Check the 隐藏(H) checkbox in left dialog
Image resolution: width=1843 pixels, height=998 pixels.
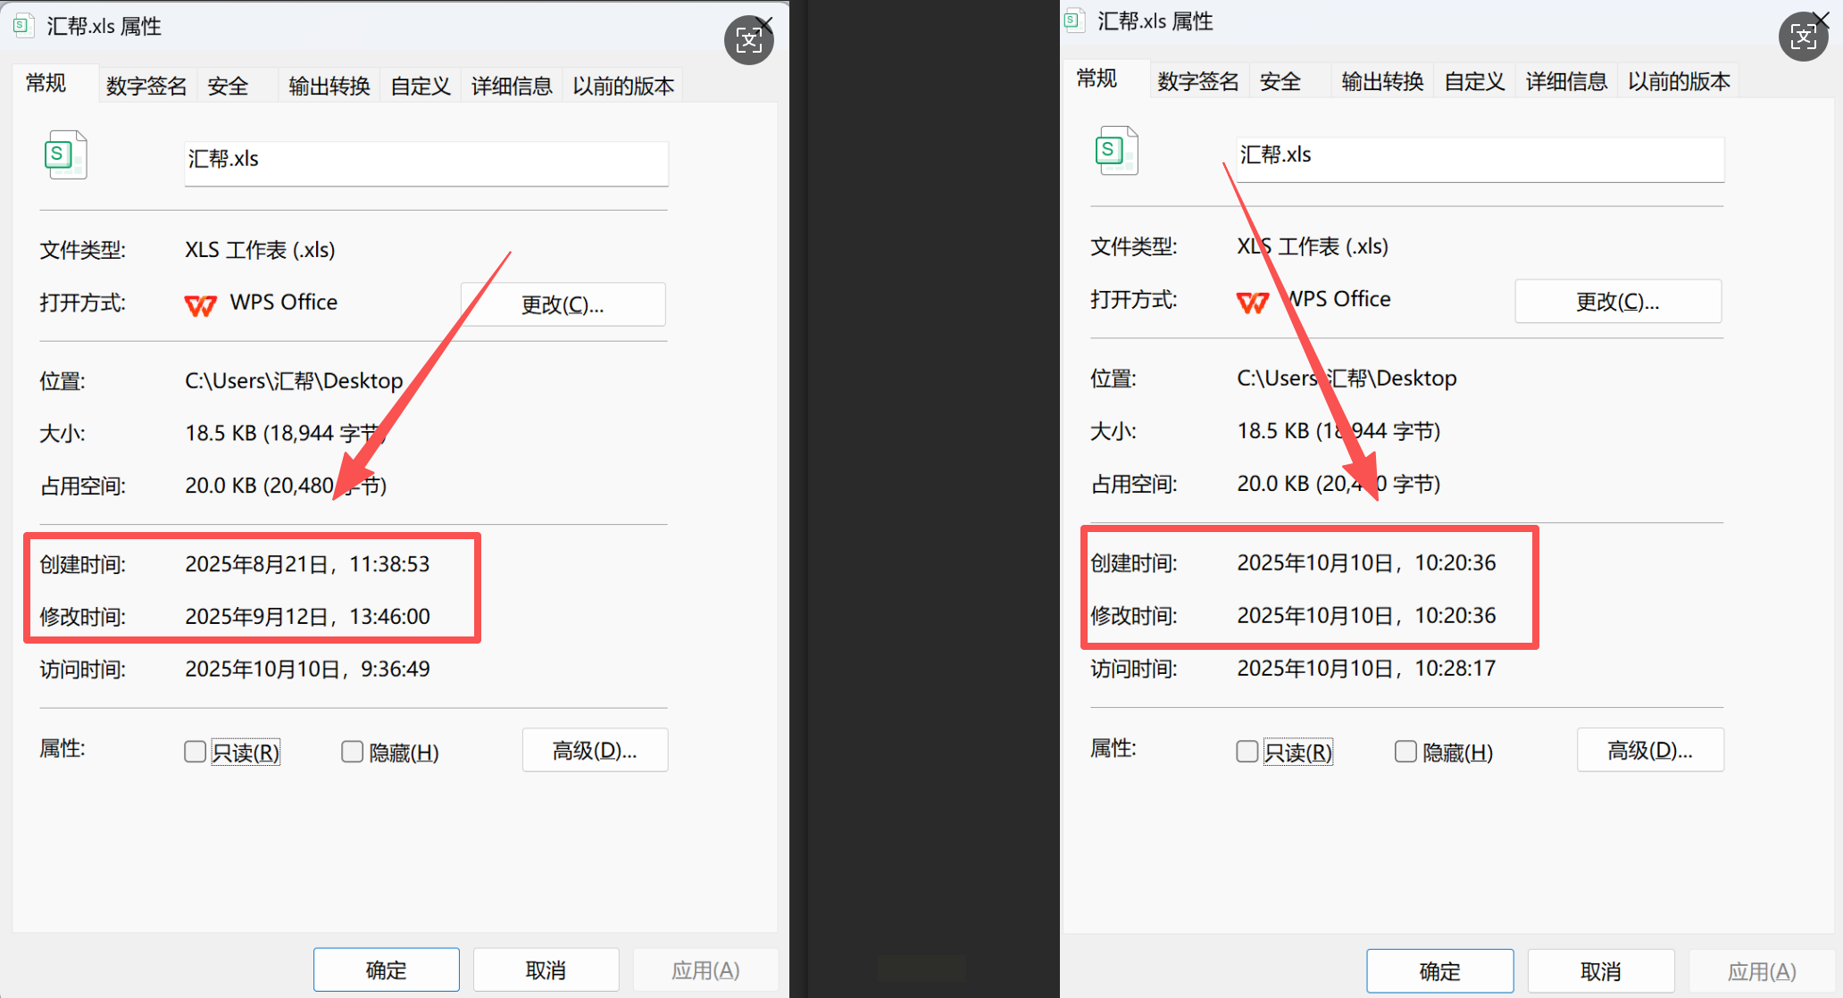click(352, 752)
